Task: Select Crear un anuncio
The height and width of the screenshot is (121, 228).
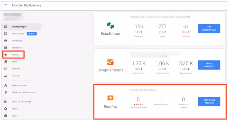Action: point(19,85)
